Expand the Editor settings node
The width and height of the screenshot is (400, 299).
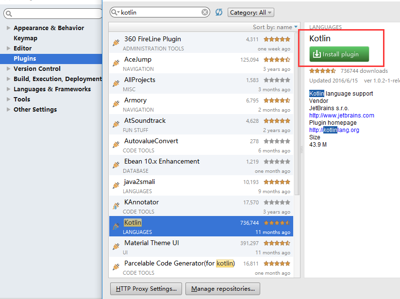[8, 48]
